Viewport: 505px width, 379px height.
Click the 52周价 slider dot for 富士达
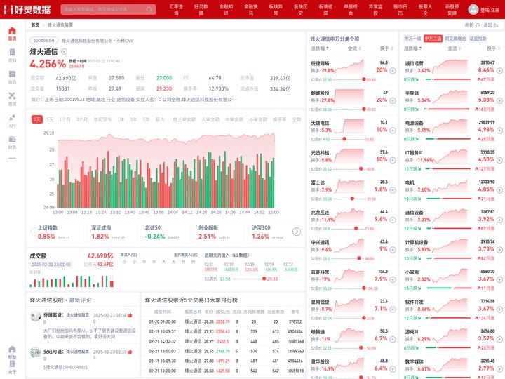click(352, 199)
